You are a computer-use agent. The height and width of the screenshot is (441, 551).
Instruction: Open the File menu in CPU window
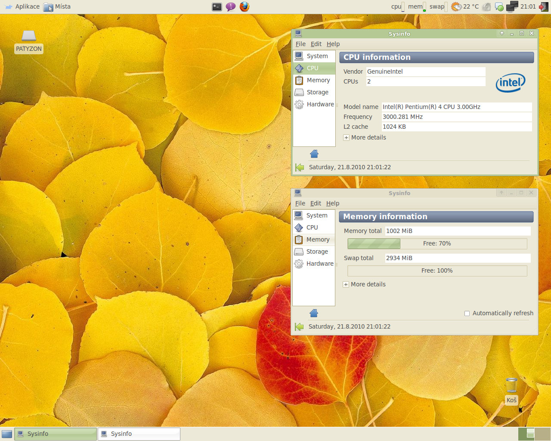pyautogui.click(x=300, y=44)
